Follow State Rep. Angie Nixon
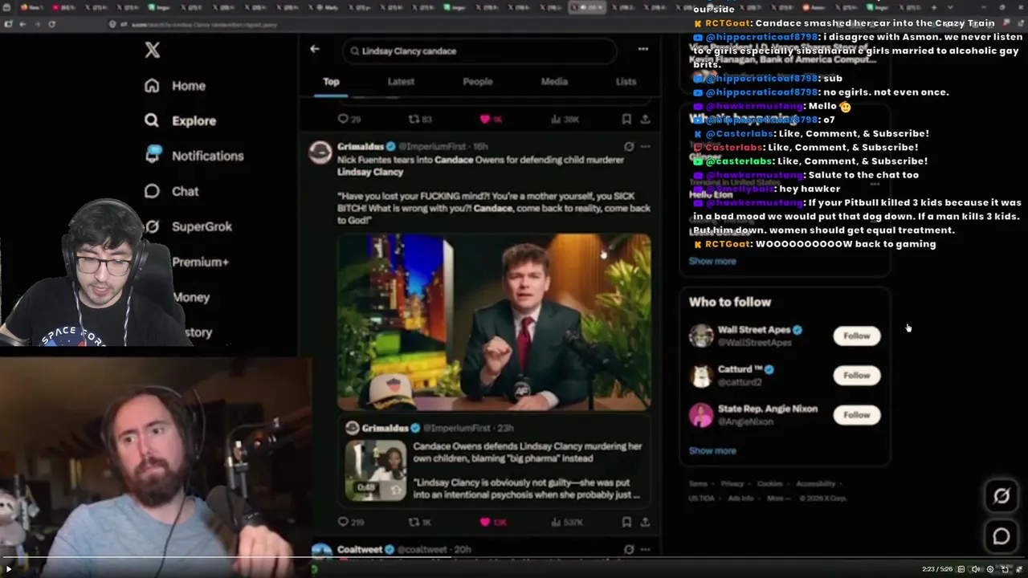This screenshot has height=578, width=1028. click(856, 414)
